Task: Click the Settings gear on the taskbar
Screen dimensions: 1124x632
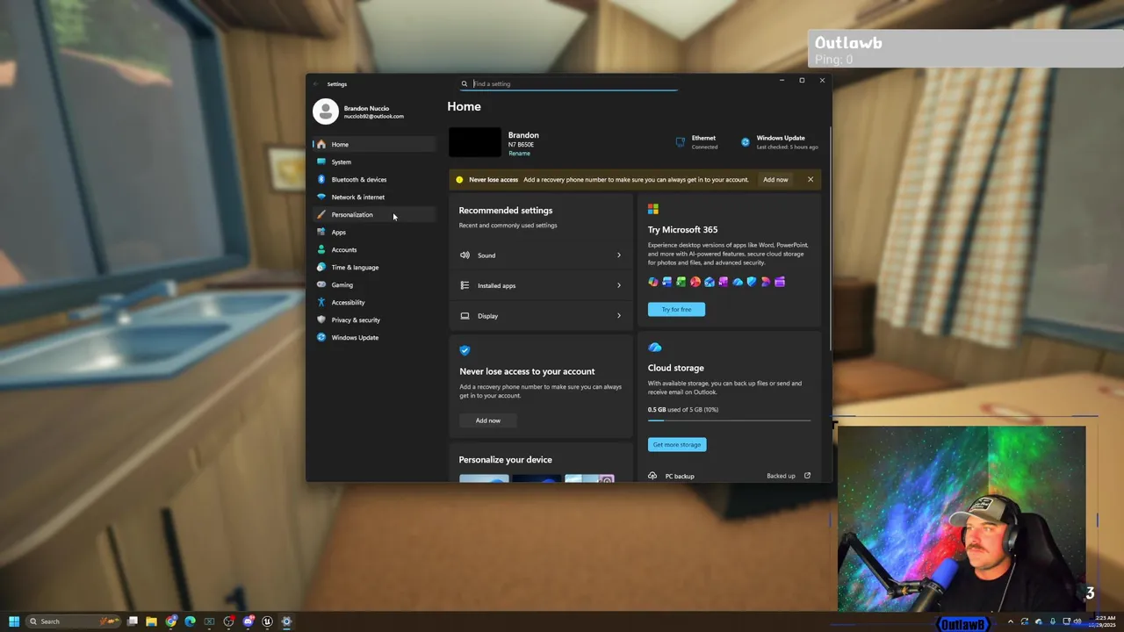Action: [286, 621]
